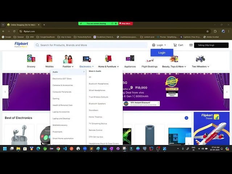Click the Stop share button
The height and width of the screenshot is (174, 232).
click(125, 23)
